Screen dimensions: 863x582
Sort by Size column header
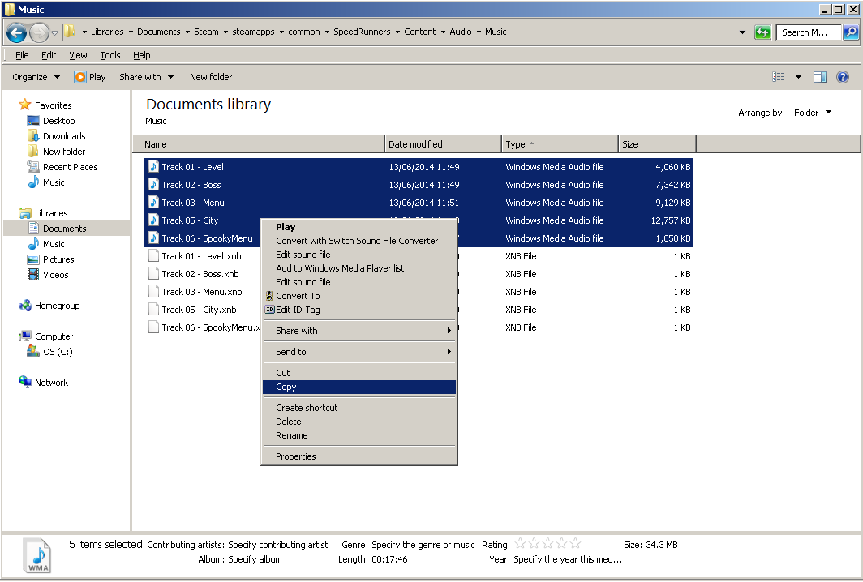657,144
